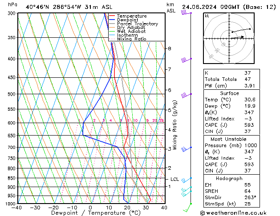Click the date '24.06.2024 00GMT' header
The height and width of the screenshot is (216, 280).
(211, 7)
